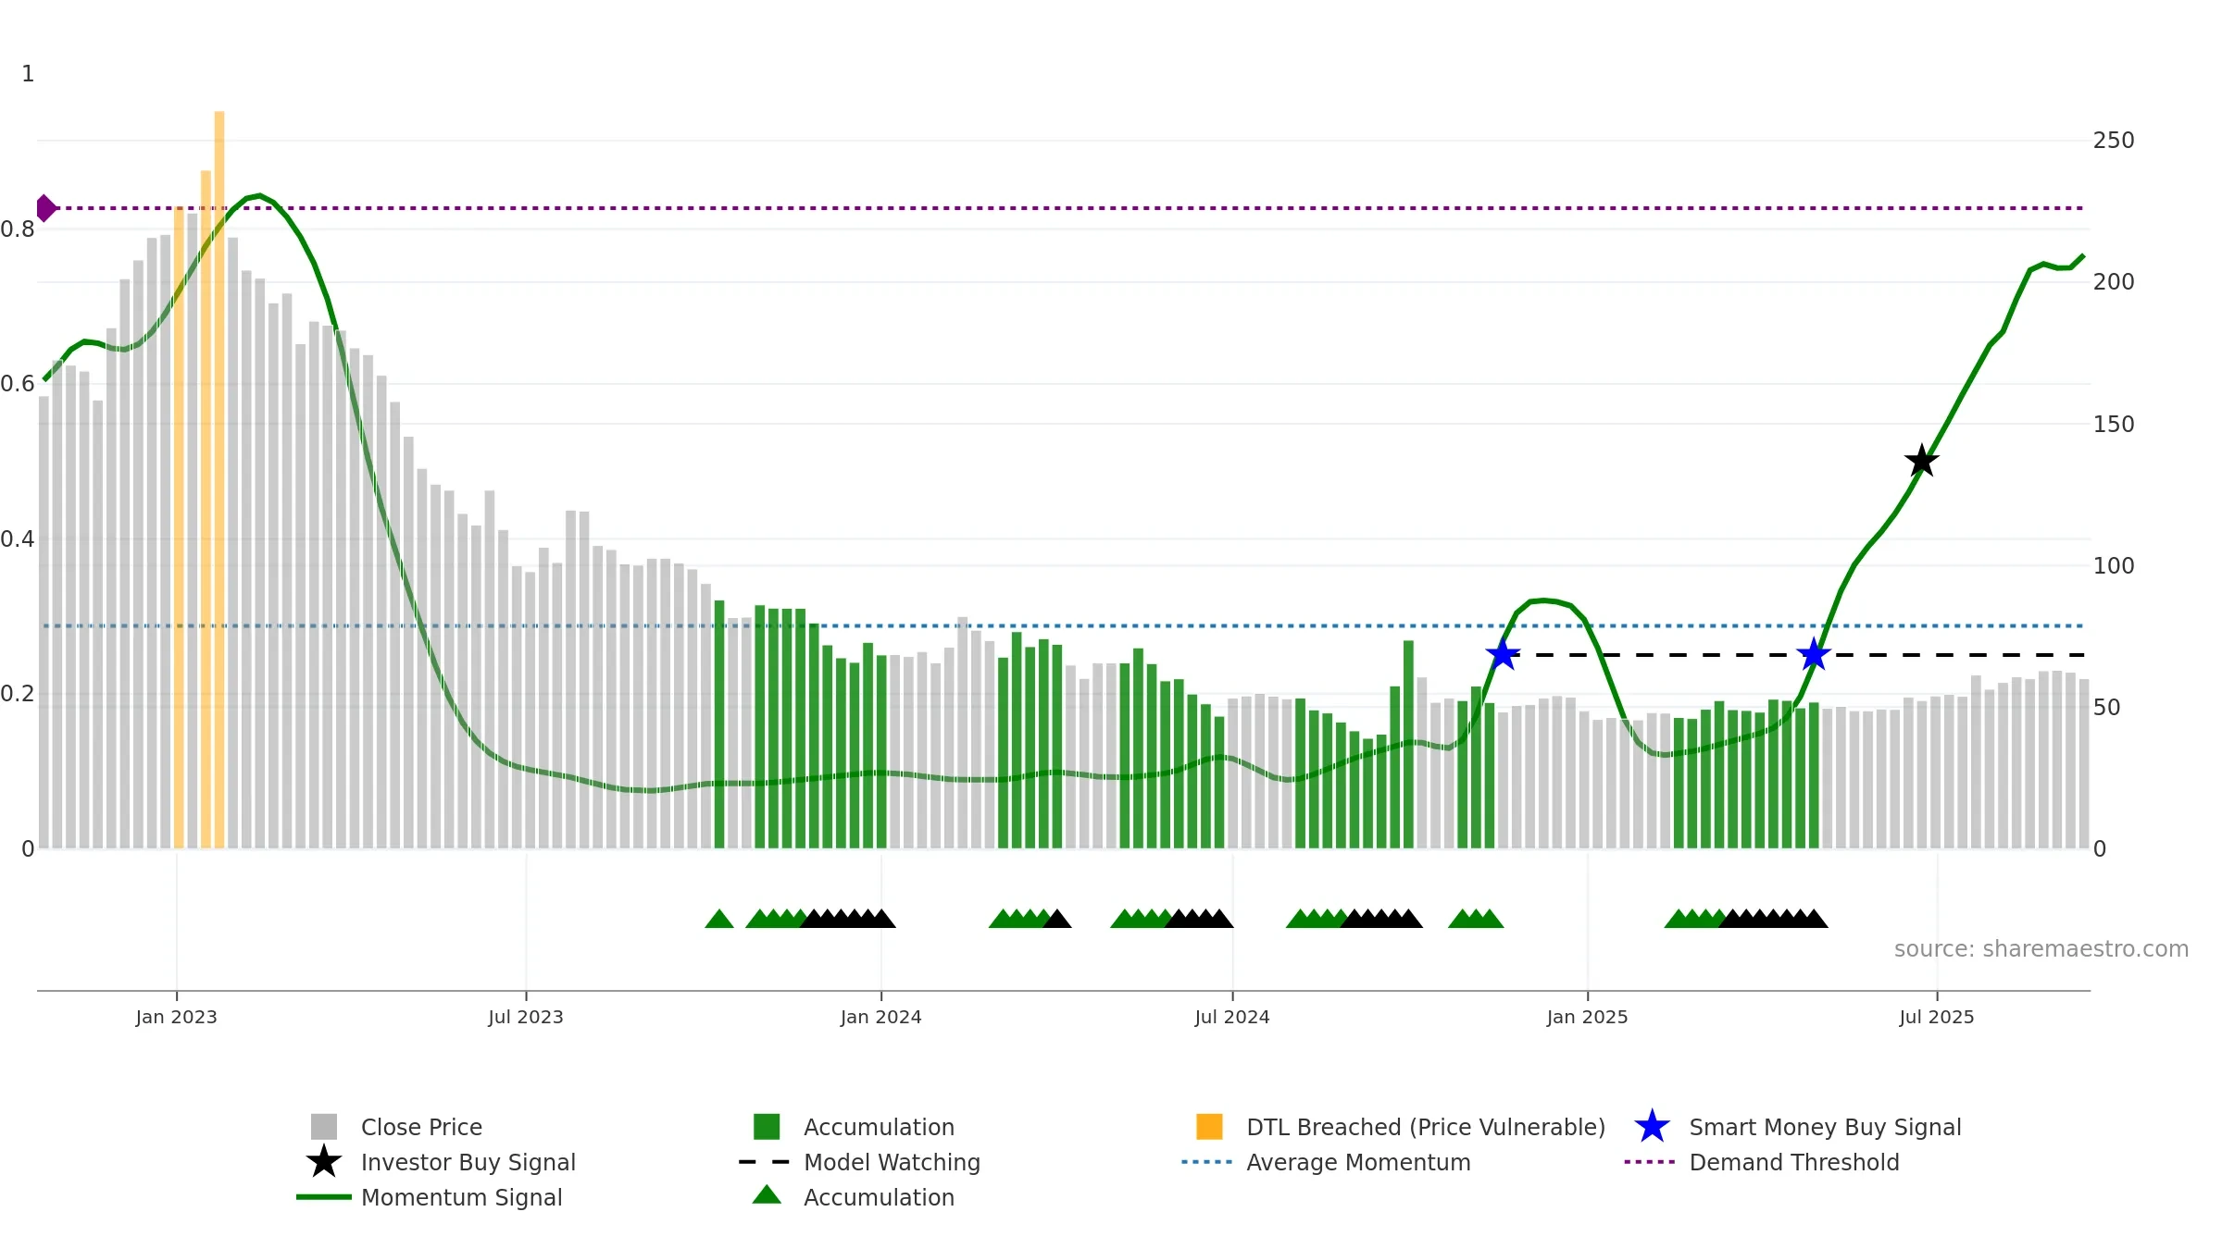The height and width of the screenshot is (1249, 2222).
Task: Click the 200 right axis value
Action: pyautogui.click(x=2114, y=282)
